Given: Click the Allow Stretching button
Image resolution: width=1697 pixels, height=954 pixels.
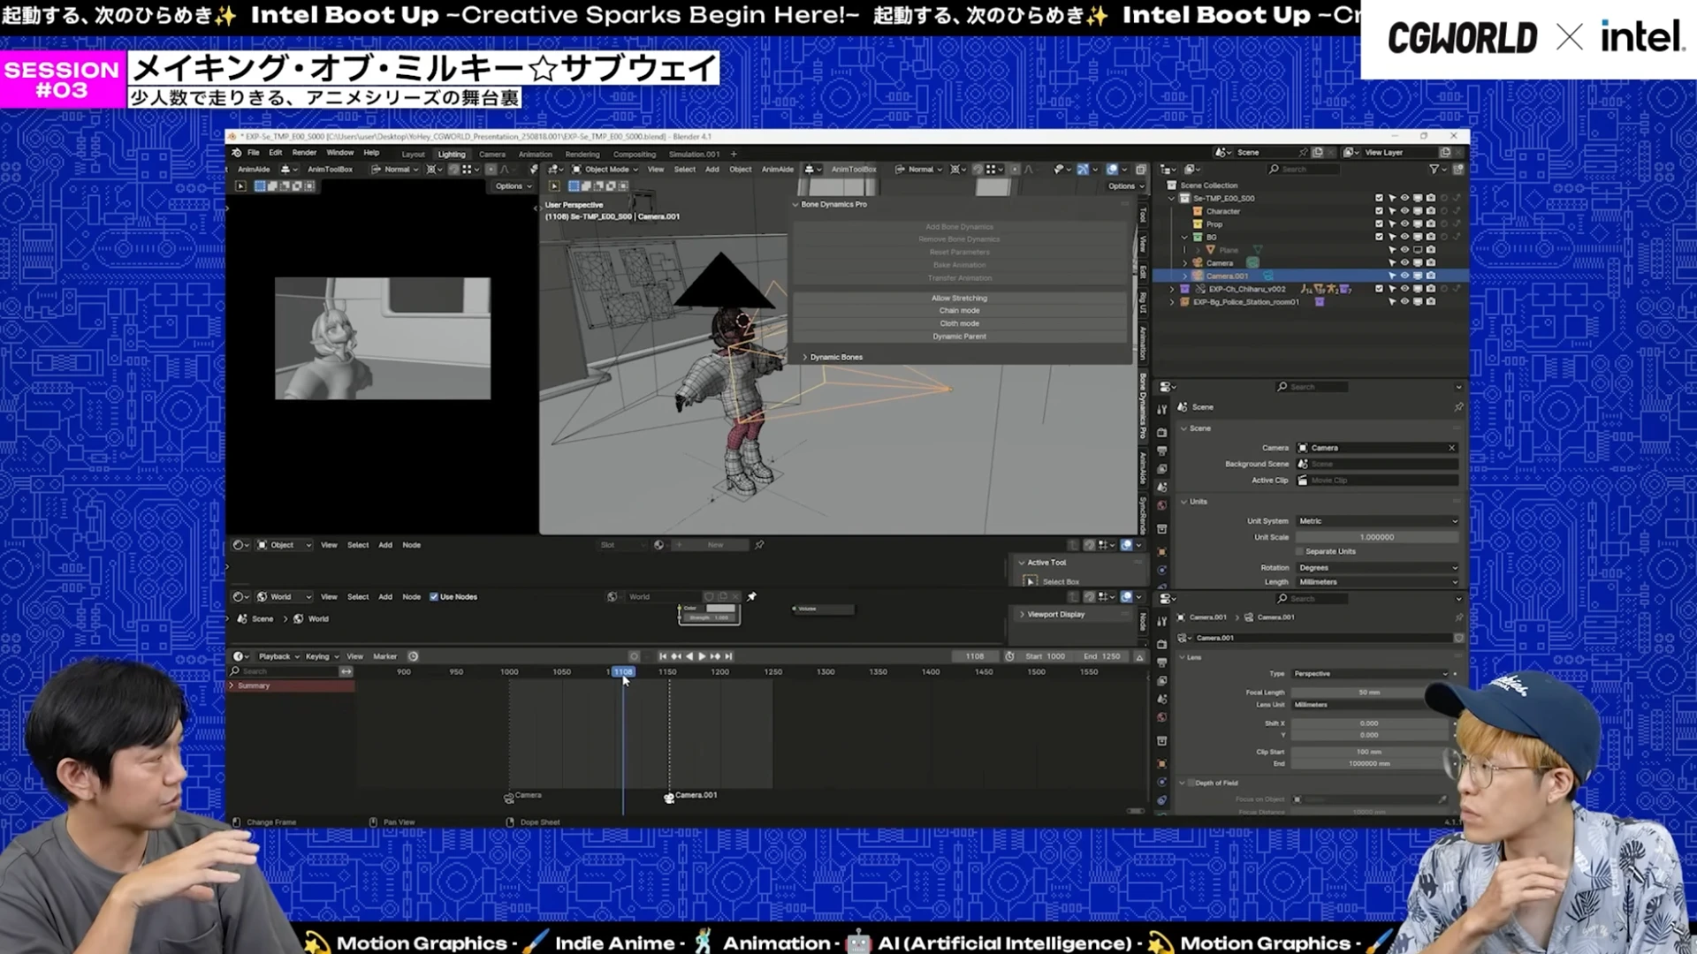Looking at the screenshot, I should tap(959, 298).
